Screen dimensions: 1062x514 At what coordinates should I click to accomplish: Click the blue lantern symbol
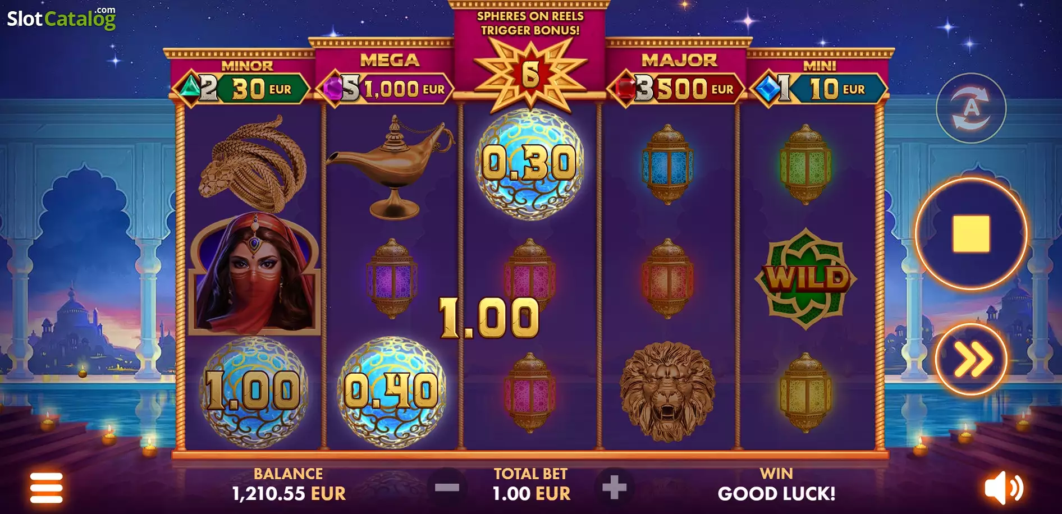click(667, 164)
